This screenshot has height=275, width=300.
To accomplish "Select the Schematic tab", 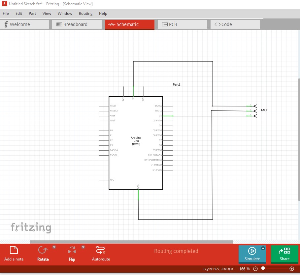I will (129, 25).
